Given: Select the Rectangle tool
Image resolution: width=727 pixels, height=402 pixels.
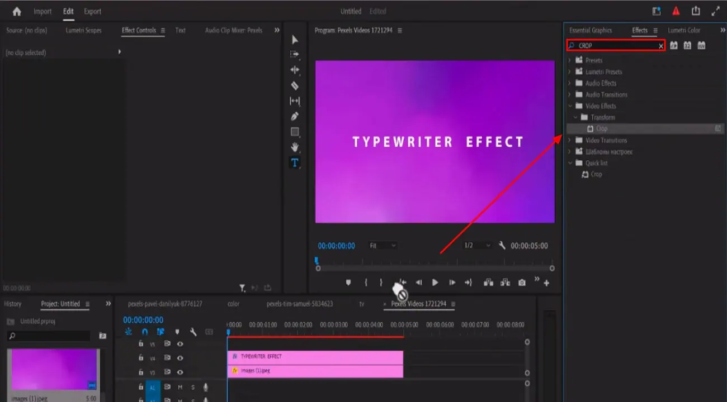Looking at the screenshot, I should (295, 132).
